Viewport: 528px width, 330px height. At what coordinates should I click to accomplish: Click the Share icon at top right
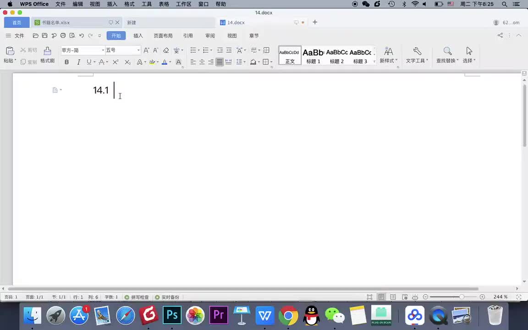click(500, 35)
